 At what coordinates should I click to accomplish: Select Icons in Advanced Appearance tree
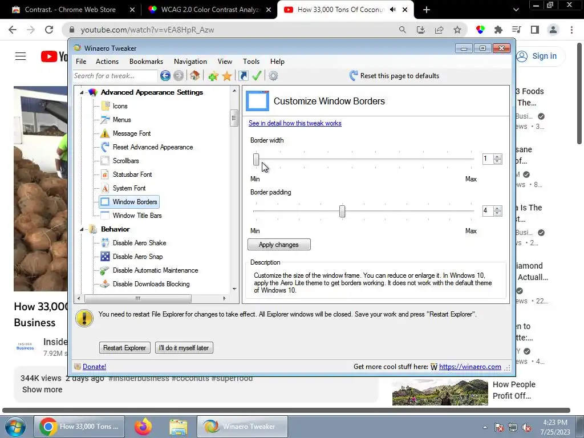pyautogui.click(x=120, y=106)
